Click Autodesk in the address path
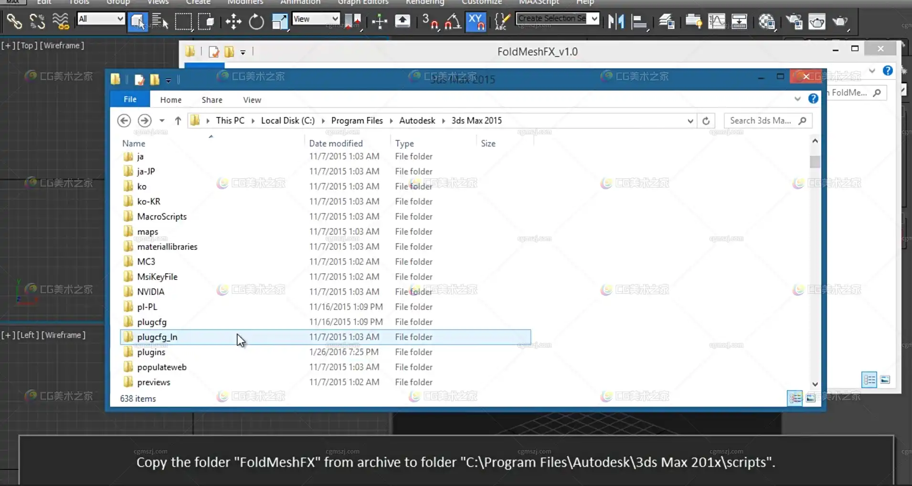 point(417,120)
